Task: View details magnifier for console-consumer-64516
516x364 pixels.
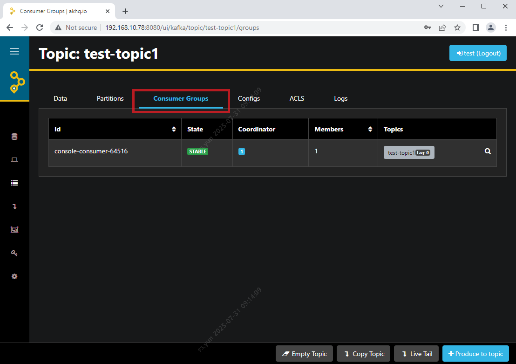Action: pyautogui.click(x=488, y=151)
